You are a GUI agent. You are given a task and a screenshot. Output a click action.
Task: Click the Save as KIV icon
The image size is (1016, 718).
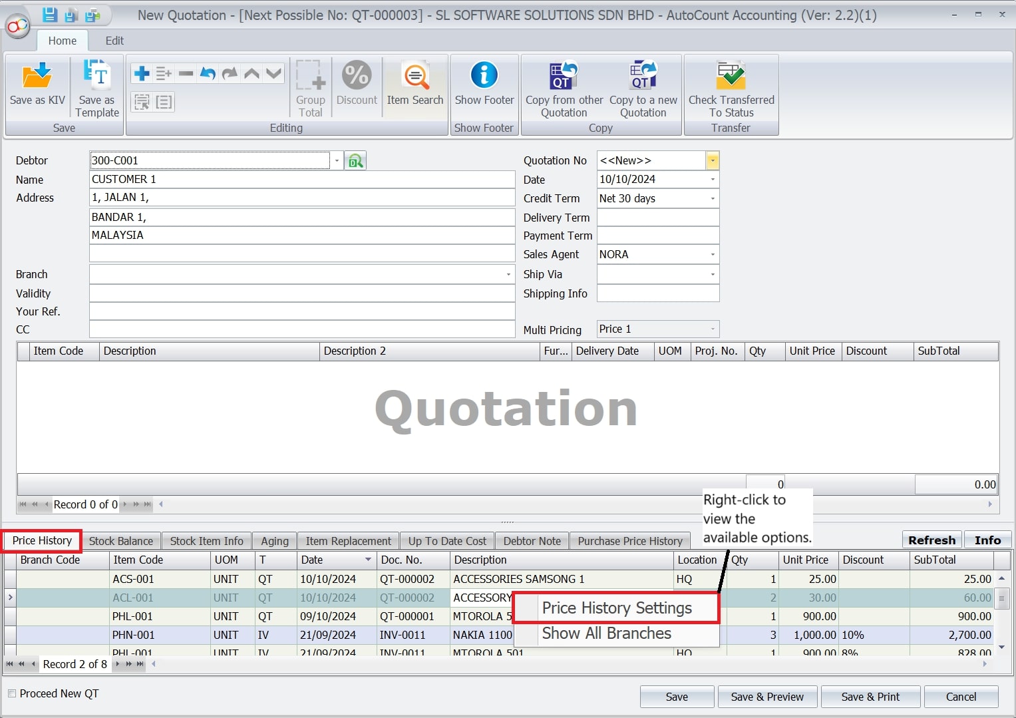click(37, 87)
